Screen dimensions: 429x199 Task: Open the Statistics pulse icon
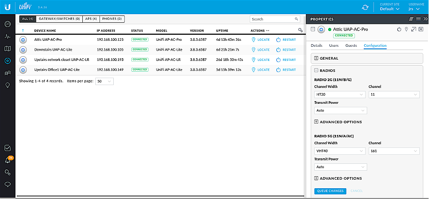(x=8, y=36)
